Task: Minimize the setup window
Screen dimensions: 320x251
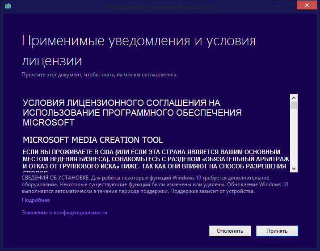Action: coord(279,5)
